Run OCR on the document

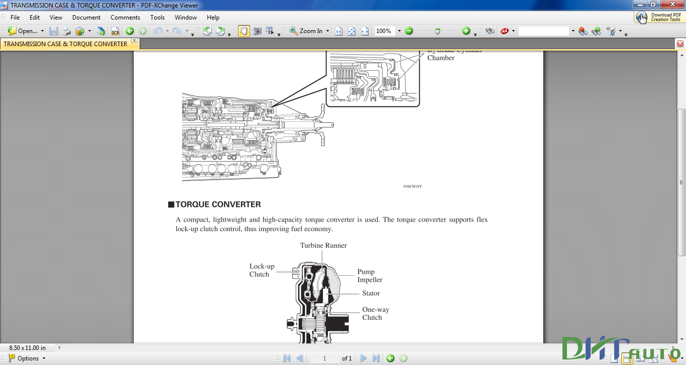click(x=116, y=31)
